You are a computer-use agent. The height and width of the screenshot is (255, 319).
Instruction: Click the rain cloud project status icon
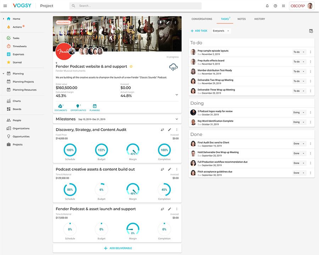point(173,67)
